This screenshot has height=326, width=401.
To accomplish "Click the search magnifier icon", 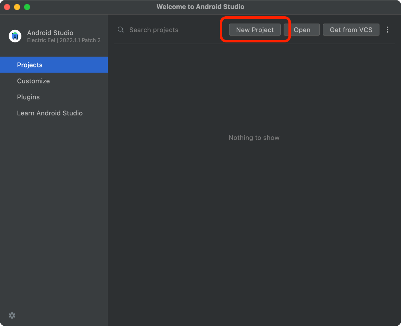I will [121, 30].
